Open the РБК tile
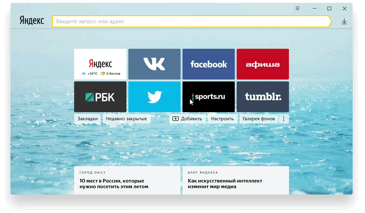 tap(100, 97)
